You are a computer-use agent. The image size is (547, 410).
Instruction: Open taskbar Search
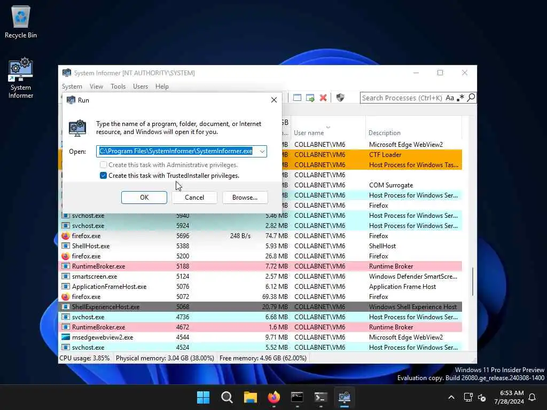226,397
